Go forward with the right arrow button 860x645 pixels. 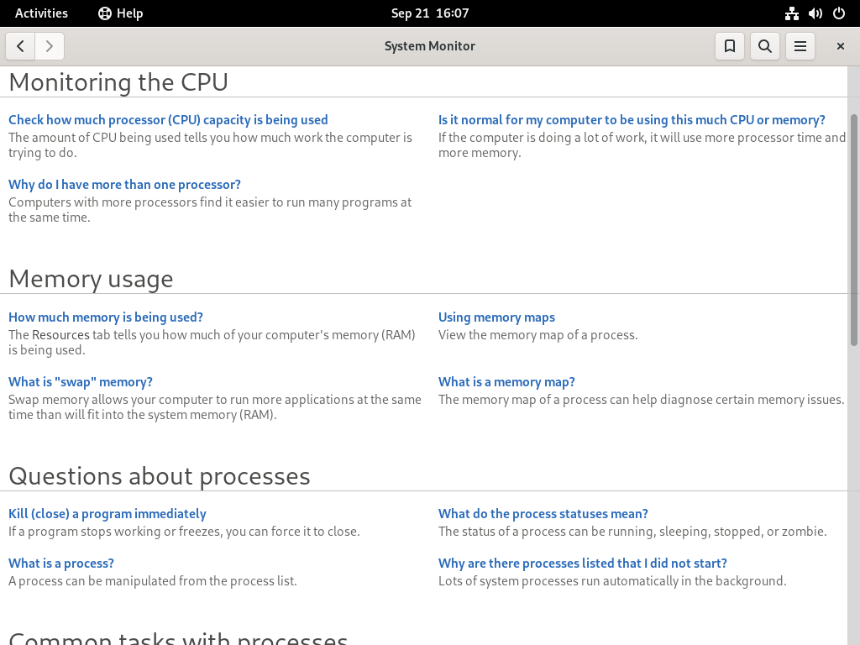point(50,46)
